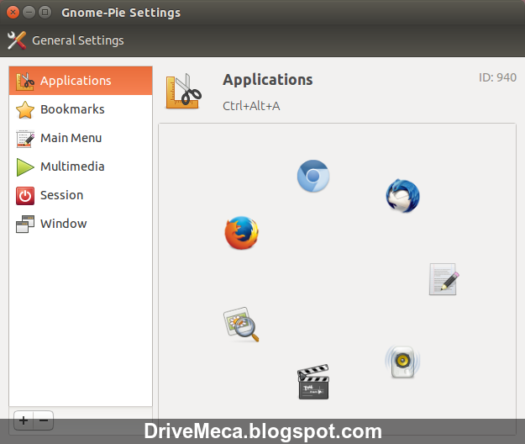Select Applications pie in sidebar
The width and height of the screenshot is (525, 444).
coord(81,81)
